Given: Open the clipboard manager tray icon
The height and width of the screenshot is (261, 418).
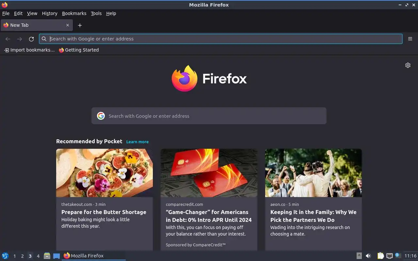Looking at the screenshot, I should tap(380, 256).
